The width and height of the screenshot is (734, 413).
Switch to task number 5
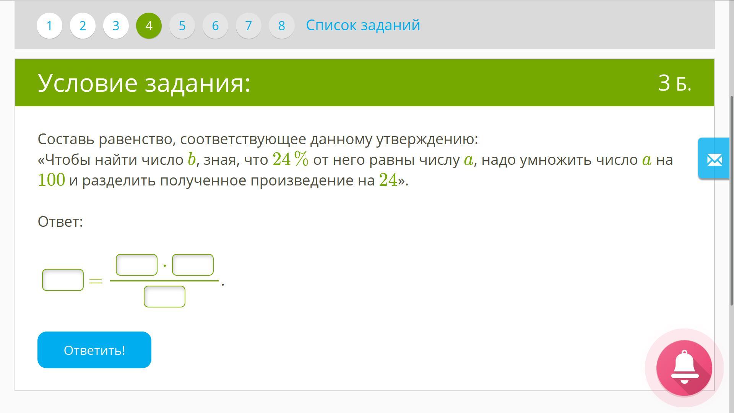(x=182, y=26)
